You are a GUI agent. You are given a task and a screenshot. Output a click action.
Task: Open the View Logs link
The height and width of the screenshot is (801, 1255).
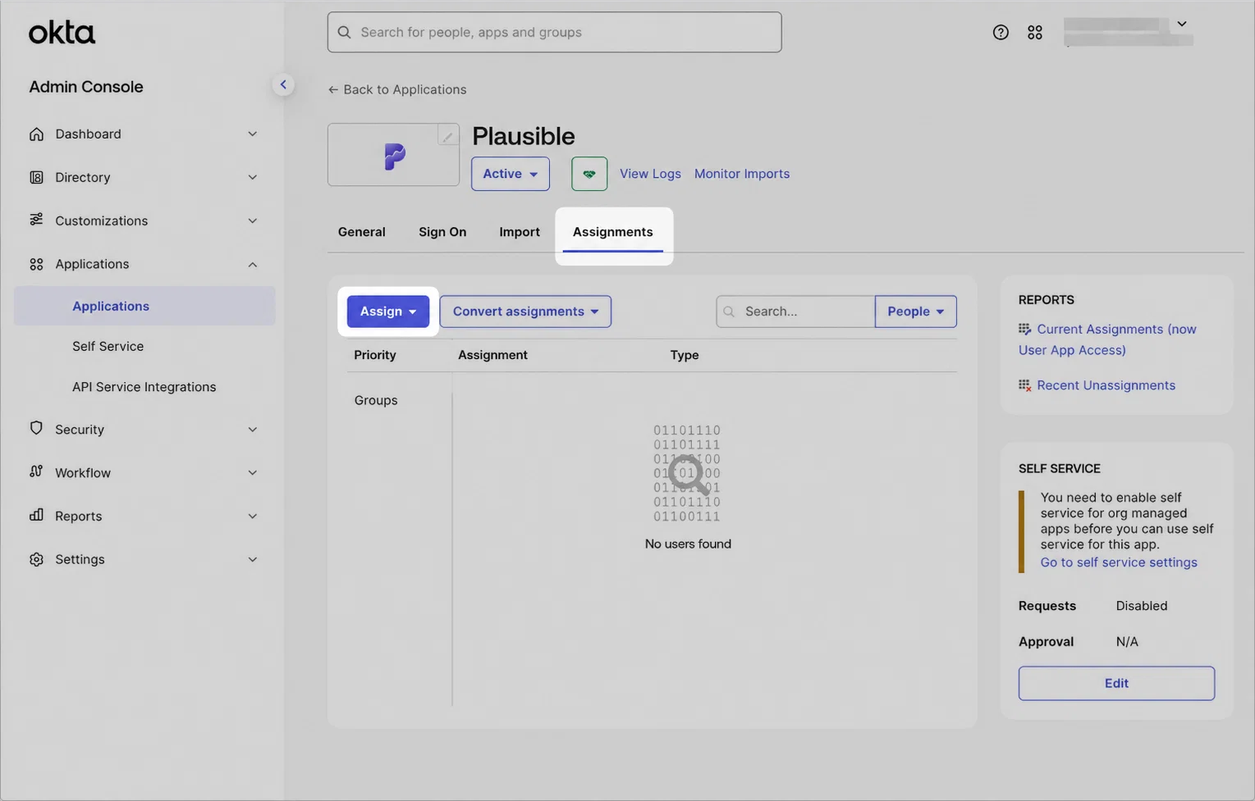(650, 174)
